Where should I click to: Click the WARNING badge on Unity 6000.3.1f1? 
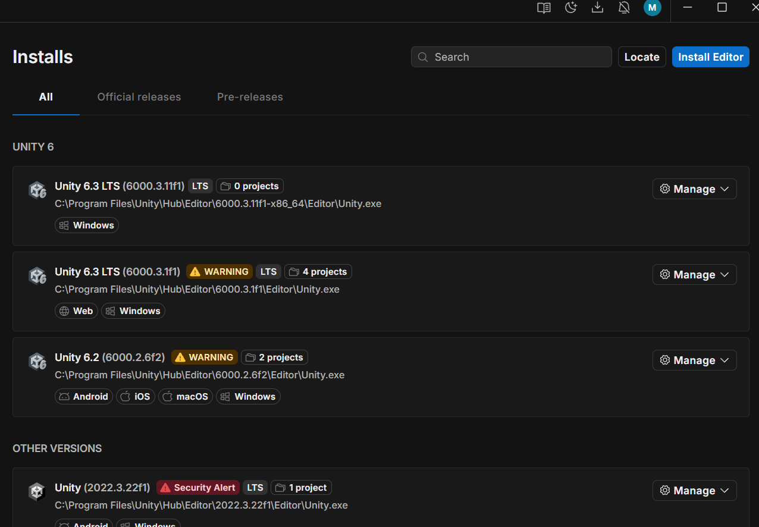[219, 272]
